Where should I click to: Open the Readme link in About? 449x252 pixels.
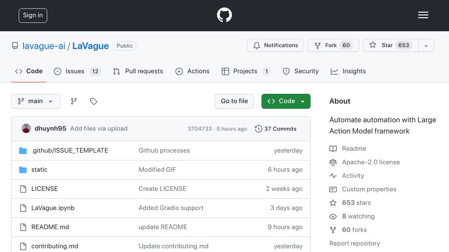[x=348, y=148]
